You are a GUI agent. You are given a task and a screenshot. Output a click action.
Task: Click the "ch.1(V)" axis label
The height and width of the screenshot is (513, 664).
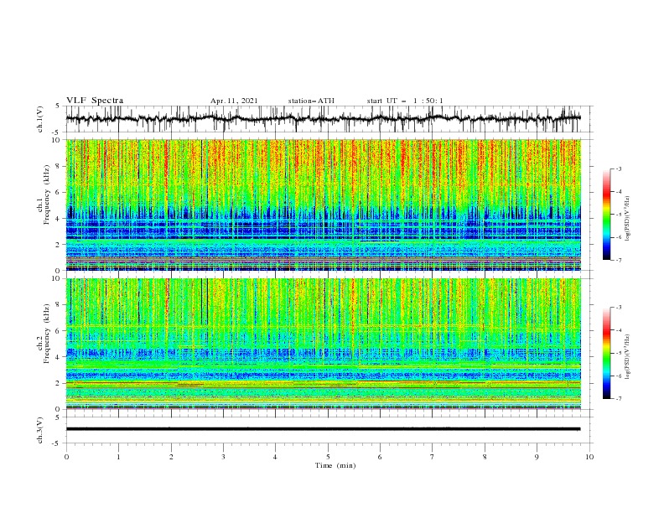(40, 119)
